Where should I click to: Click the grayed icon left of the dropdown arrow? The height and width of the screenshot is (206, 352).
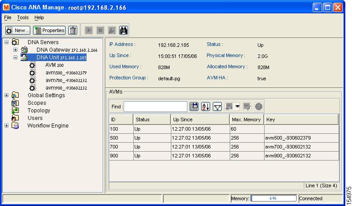(229, 107)
